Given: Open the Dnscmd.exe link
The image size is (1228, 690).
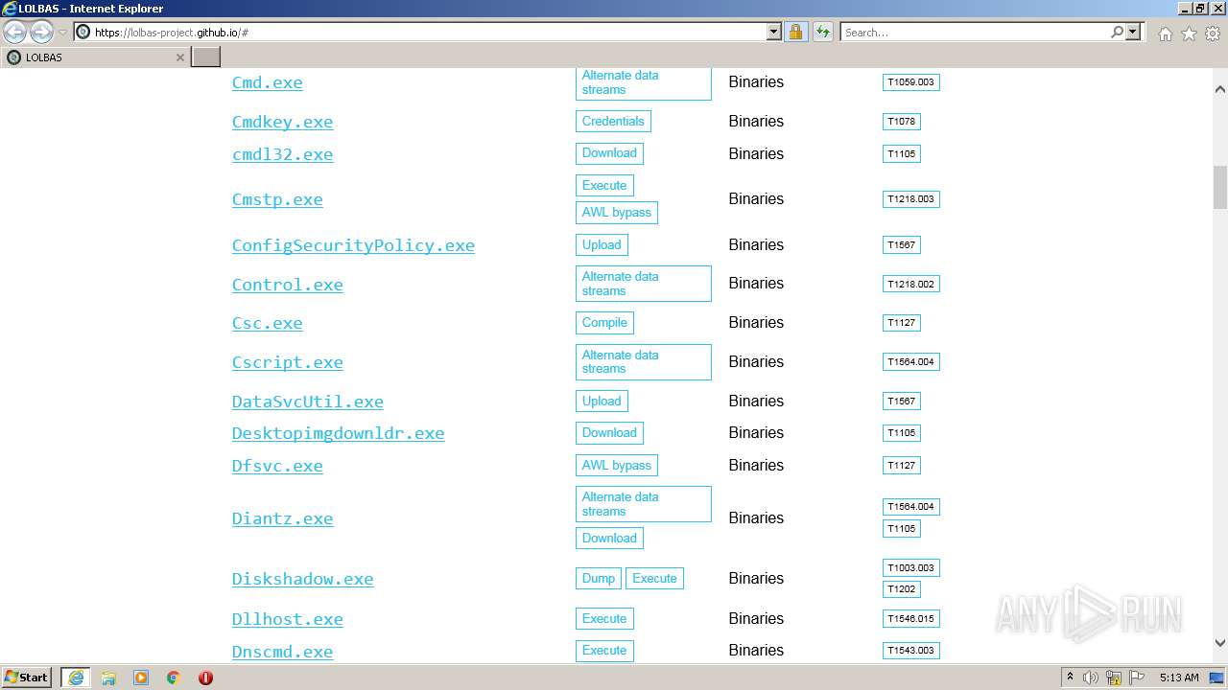Looking at the screenshot, I should 282,652.
